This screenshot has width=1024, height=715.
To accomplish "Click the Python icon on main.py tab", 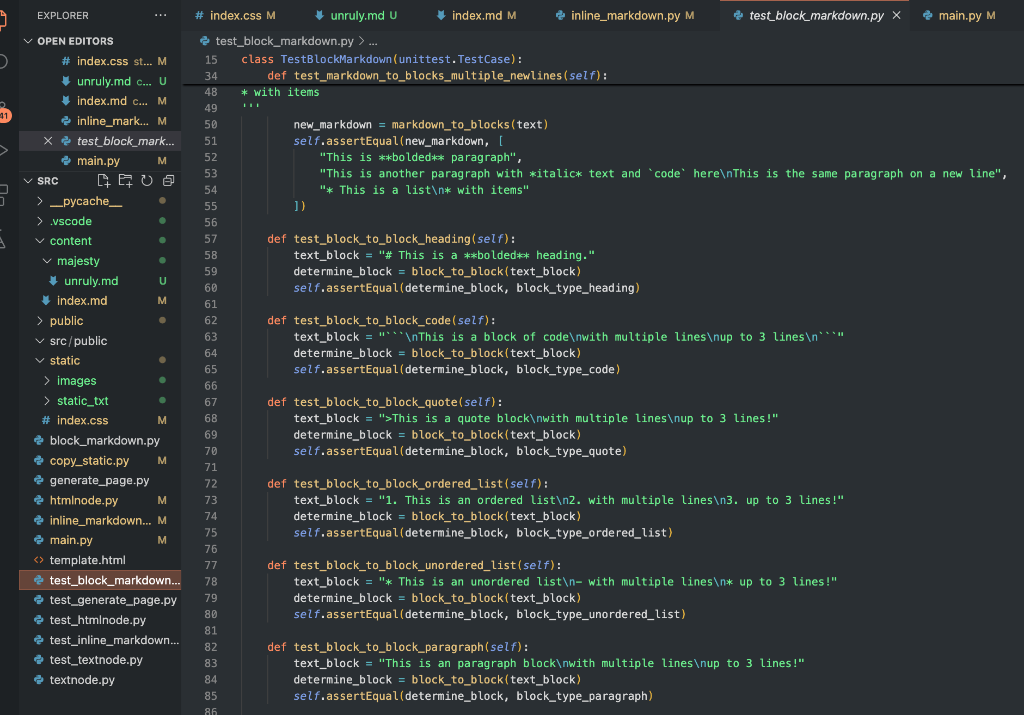I will 928,15.
